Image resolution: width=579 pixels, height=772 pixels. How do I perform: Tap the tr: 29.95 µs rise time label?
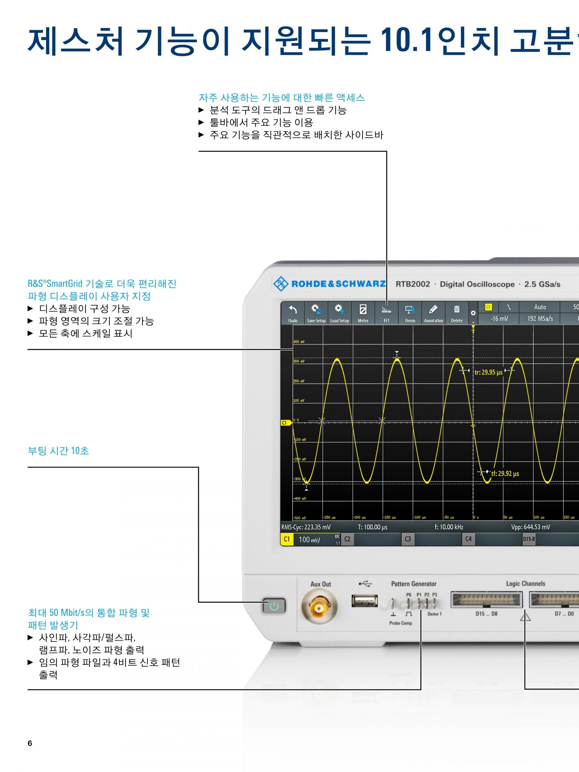(488, 372)
